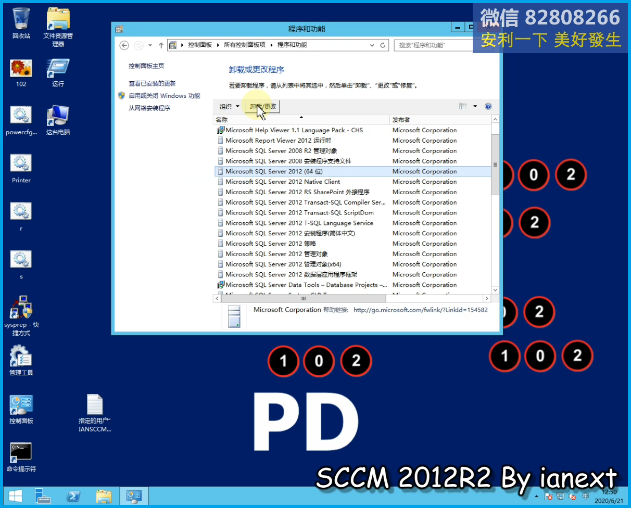Image resolution: width=631 pixels, height=508 pixels.
Task: Click the 所有控制面板项 breadcrumb
Action: tap(245, 45)
